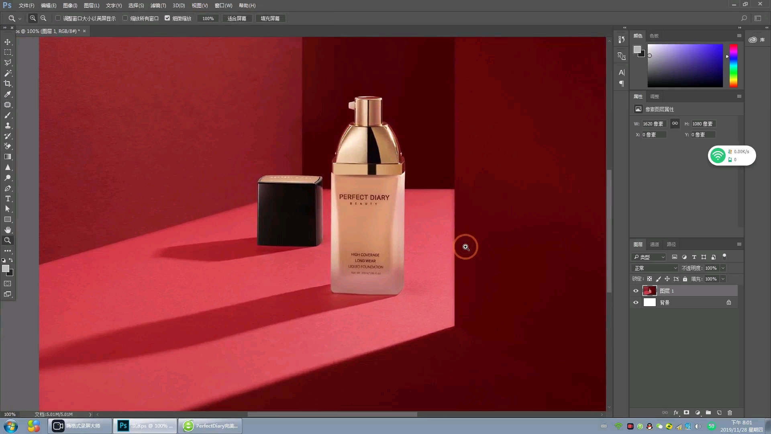Image resolution: width=771 pixels, height=434 pixels.
Task: Open the 图像(I) menu
Action: click(70, 6)
